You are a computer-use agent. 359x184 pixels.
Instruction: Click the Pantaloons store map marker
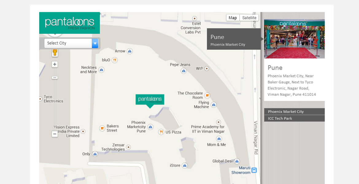click(x=150, y=100)
